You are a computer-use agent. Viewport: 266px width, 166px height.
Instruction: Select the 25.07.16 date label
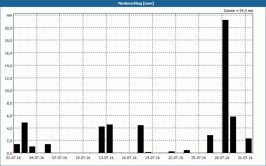coord(199,158)
